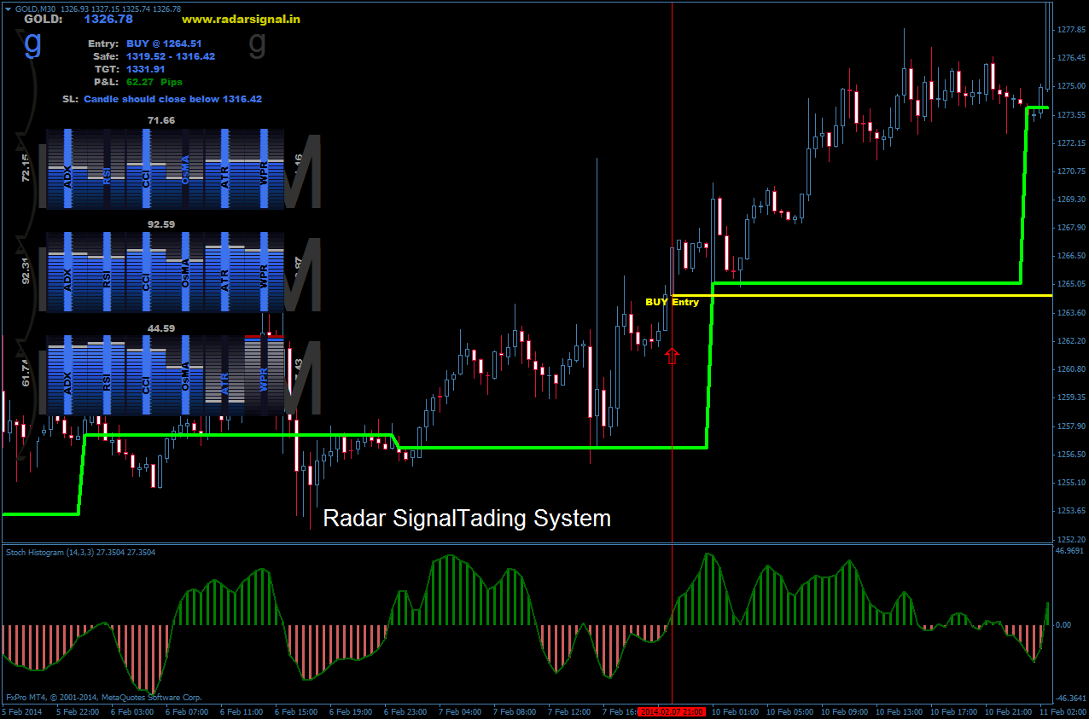This screenshot has height=719, width=1089.
Task: Click the red highlighted 2014.02.07 21:00 time marker
Action: [x=673, y=711]
